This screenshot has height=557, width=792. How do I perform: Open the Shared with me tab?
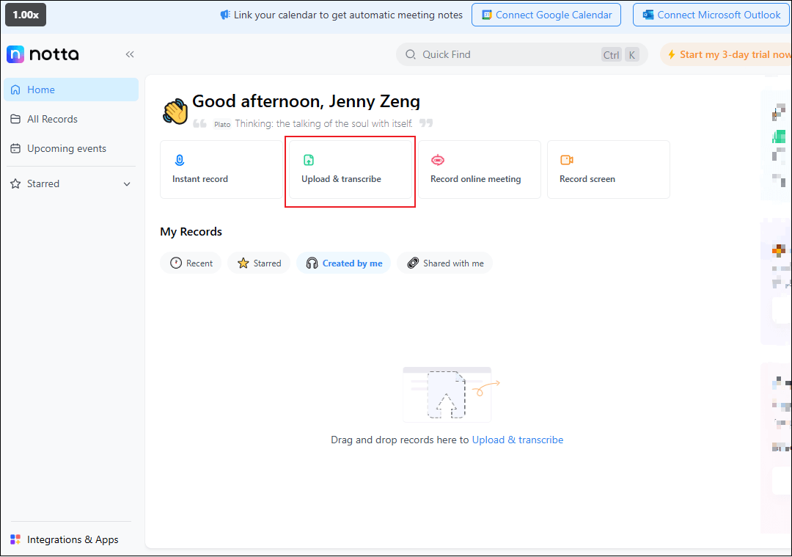point(444,263)
